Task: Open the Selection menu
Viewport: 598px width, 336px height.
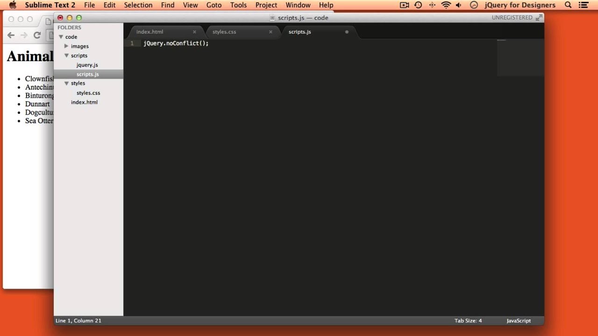Action: (x=138, y=5)
